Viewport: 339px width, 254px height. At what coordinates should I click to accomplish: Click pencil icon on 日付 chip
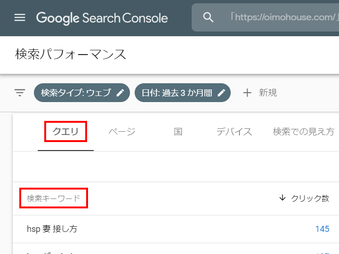pyautogui.click(x=221, y=93)
